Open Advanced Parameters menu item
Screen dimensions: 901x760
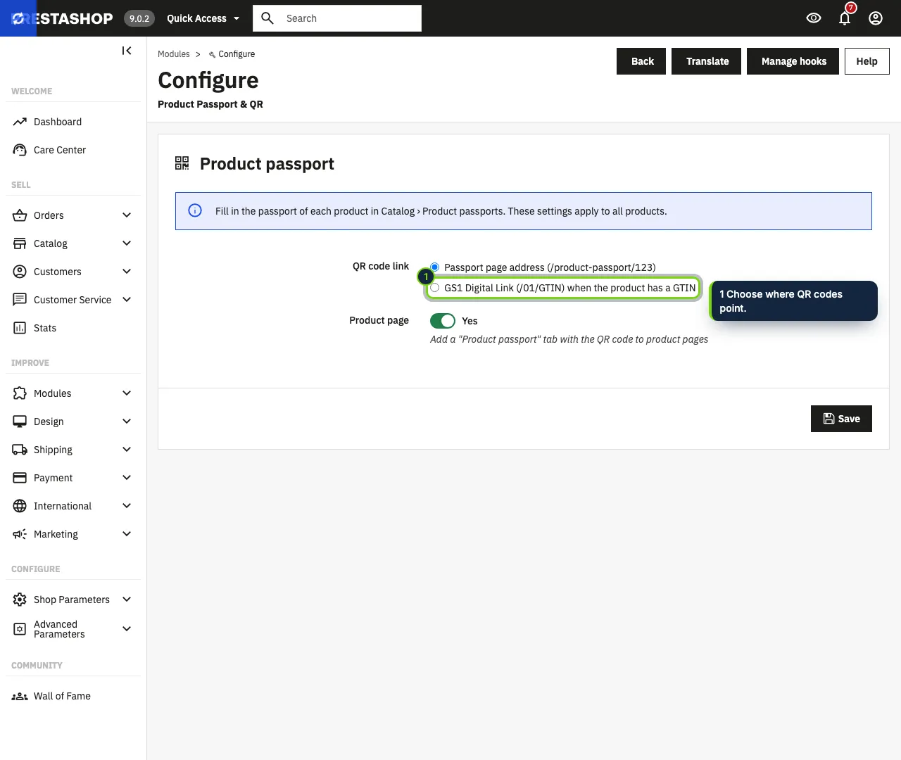click(x=73, y=629)
